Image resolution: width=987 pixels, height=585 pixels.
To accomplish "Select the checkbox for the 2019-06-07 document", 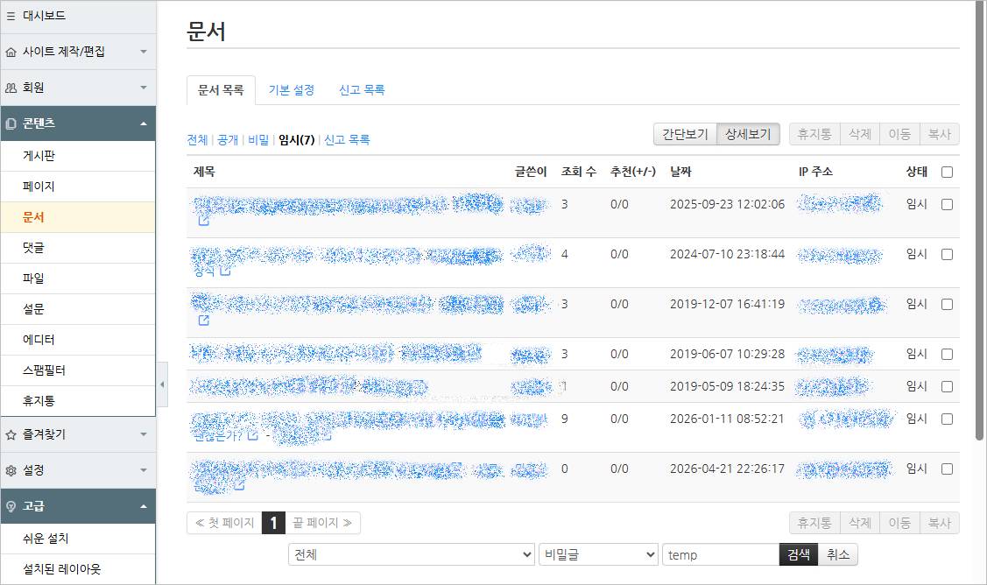I will [947, 354].
